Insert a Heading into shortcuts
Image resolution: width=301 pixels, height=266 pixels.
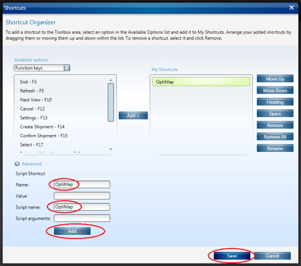[275, 102]
